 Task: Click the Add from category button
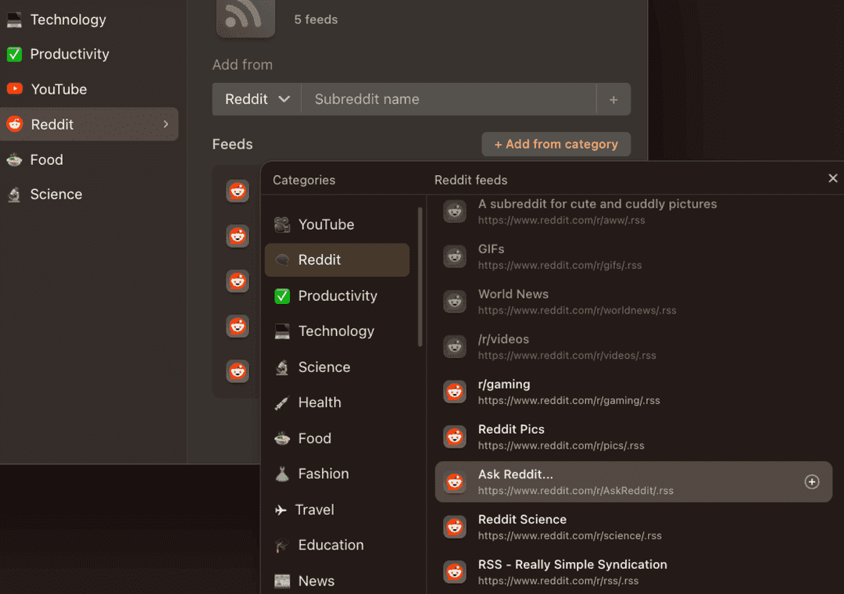tap(556, 144)
